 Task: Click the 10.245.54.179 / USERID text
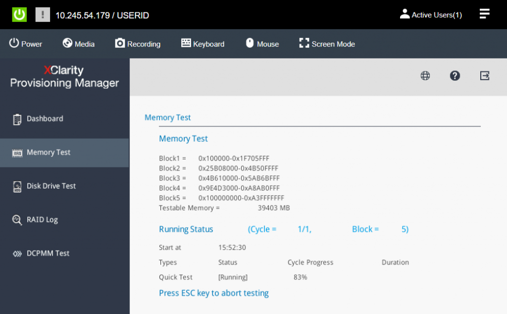coord(102,15)
